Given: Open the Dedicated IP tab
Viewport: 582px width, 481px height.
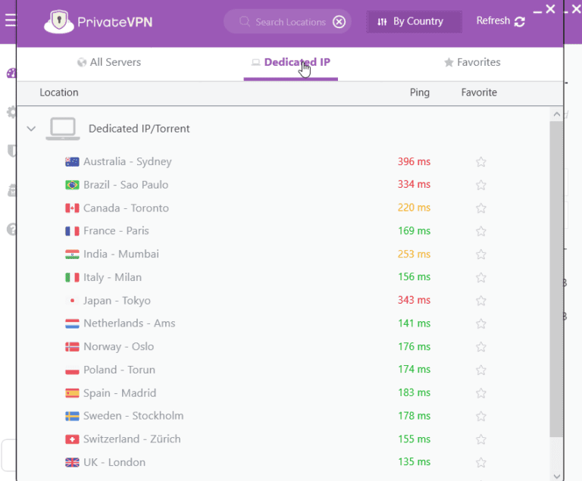Looking at the screenshot, I should pos(291,62).
